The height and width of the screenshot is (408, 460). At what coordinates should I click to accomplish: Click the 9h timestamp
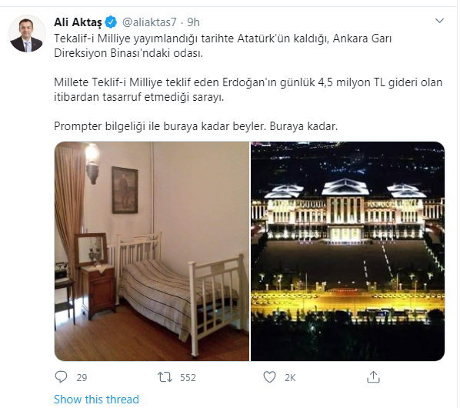(x=193, y=22)
